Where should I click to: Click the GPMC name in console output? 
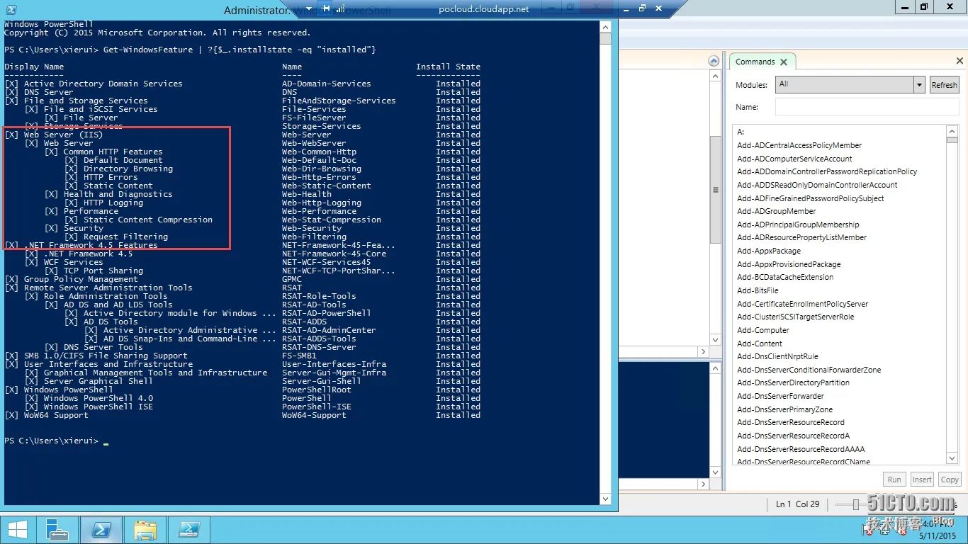click(x=292, y=279)
